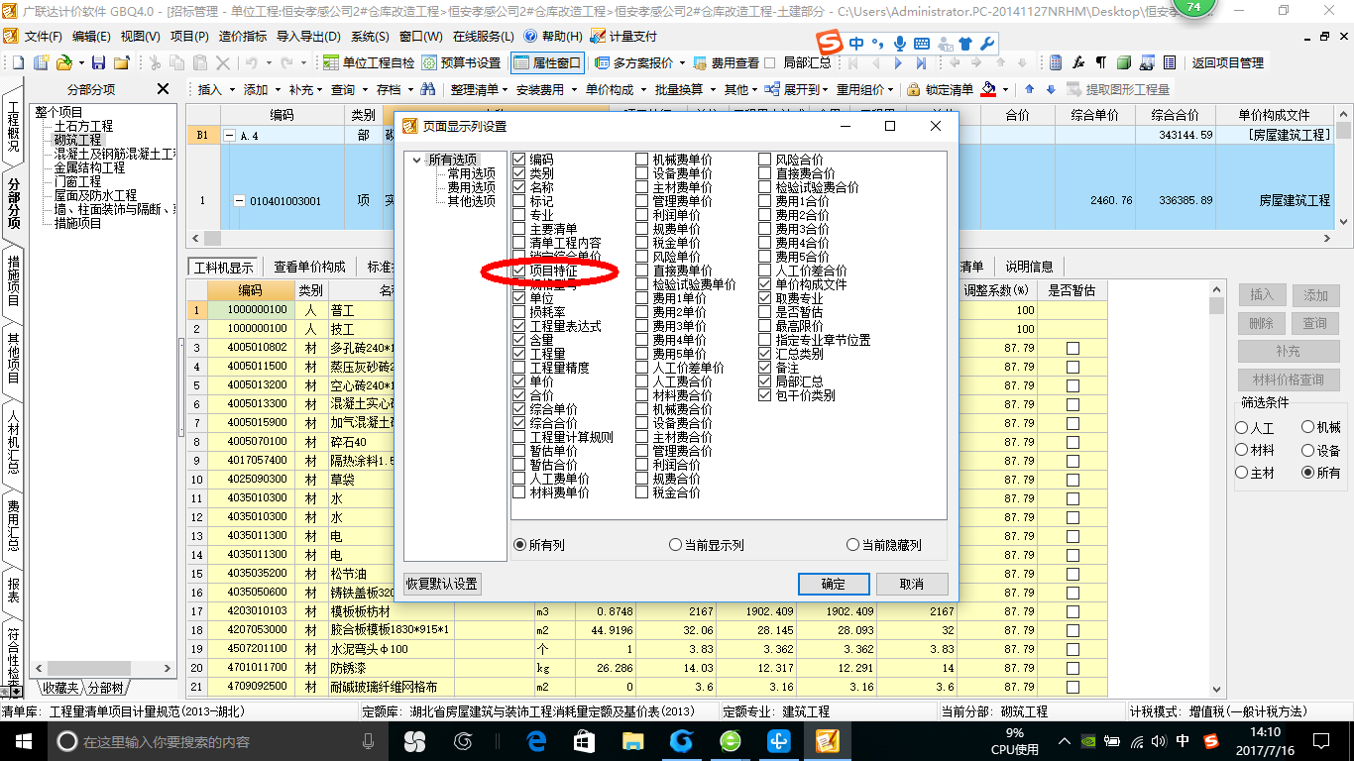Check the 损耗率 checkbox
The image size is (1354, 761).
tap(519, 312)
